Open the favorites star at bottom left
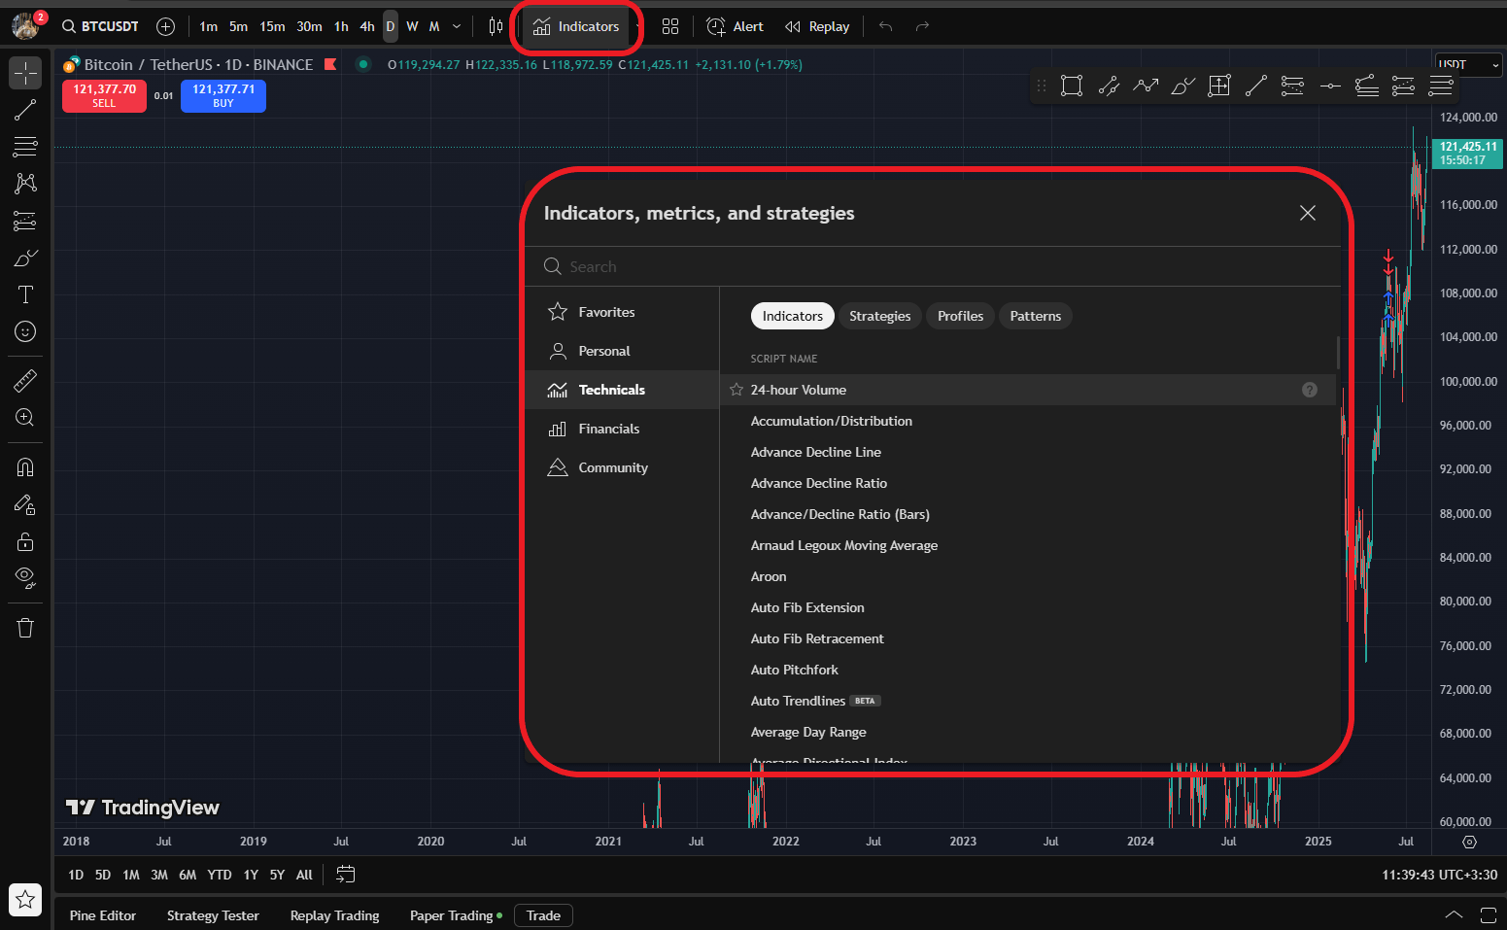Image resolution: width=1507 pixels, height=930 pixels. [x=25, y=900]
